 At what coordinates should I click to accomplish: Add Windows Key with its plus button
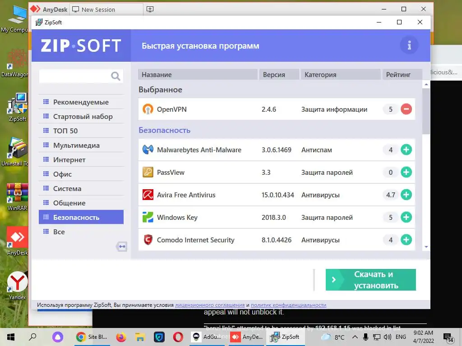pyautogui.click(x=406, y=217)
